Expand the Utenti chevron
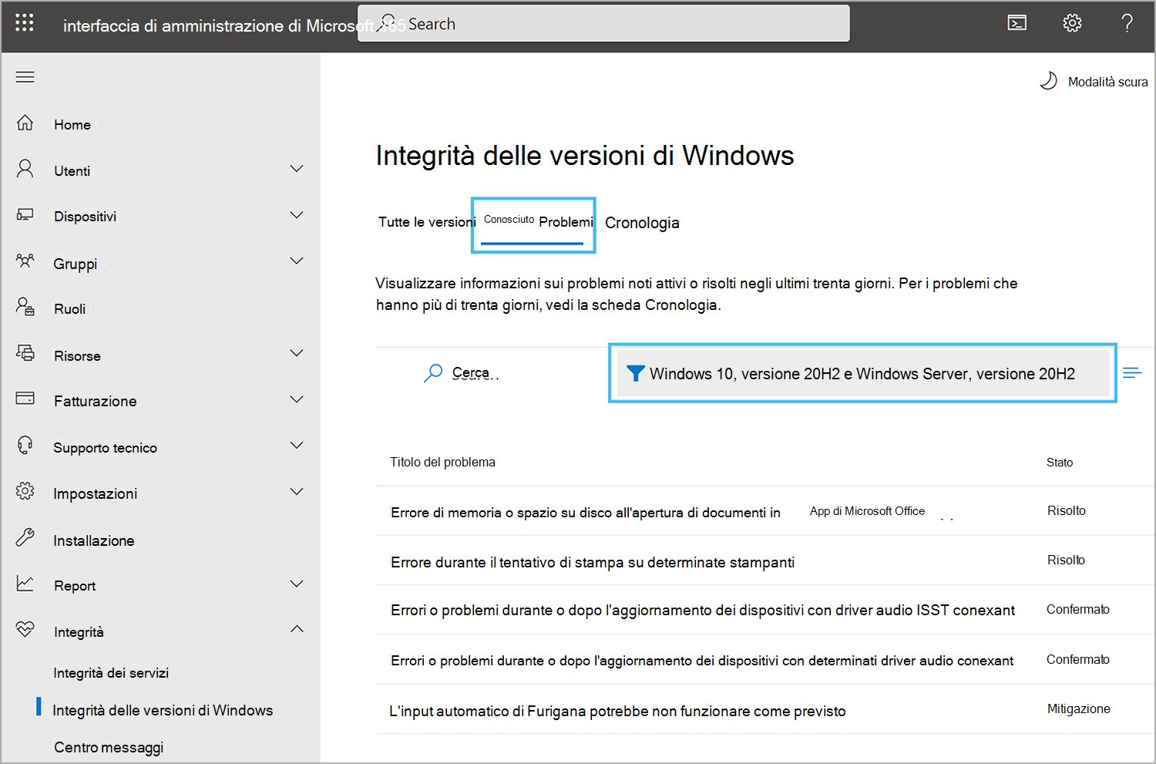Screen dimensions: 1156x764 point(297,169)
